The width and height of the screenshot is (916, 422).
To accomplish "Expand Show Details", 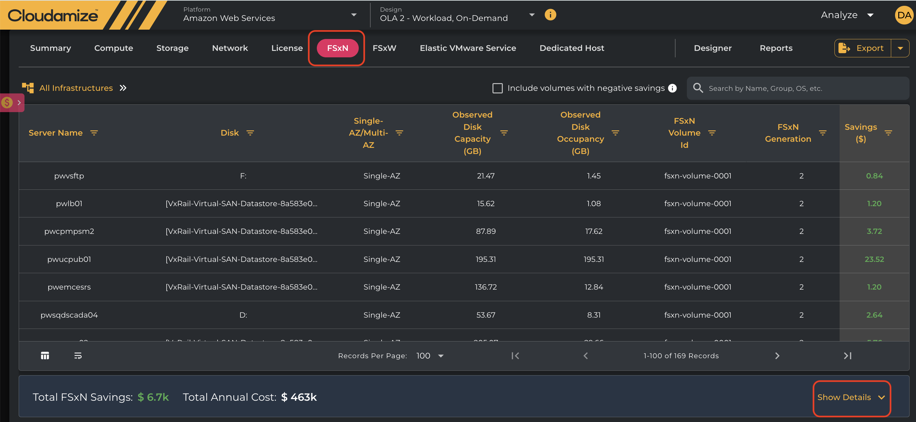I will [x=851, y=397].
